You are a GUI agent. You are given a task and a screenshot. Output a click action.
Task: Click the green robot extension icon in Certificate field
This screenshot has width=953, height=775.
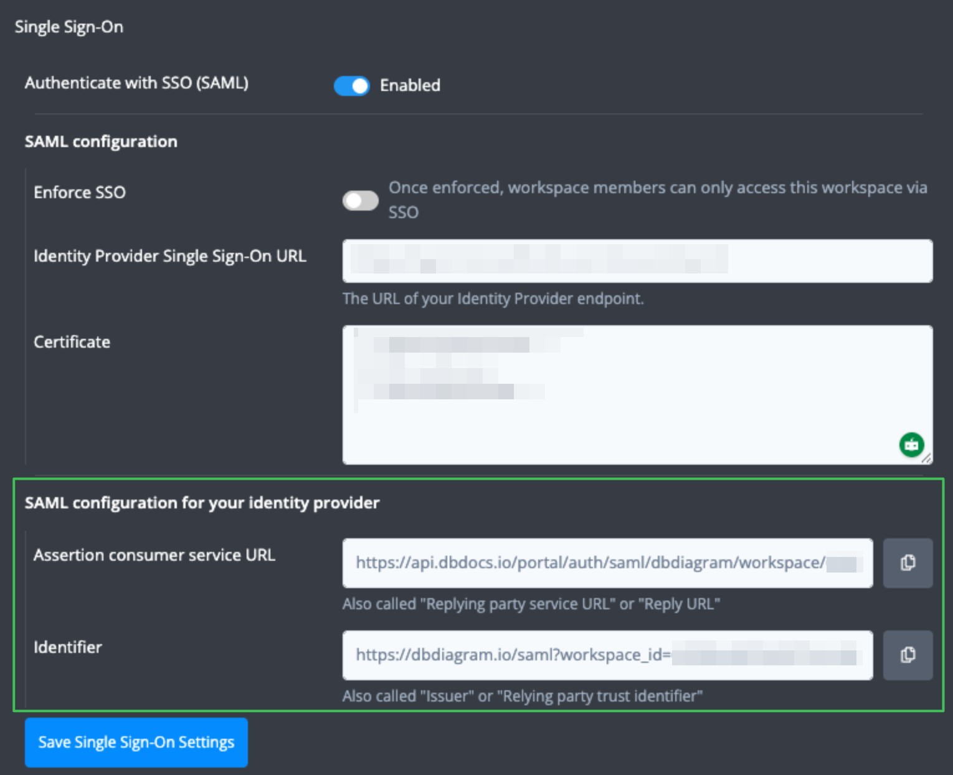[x=911, y=444]
